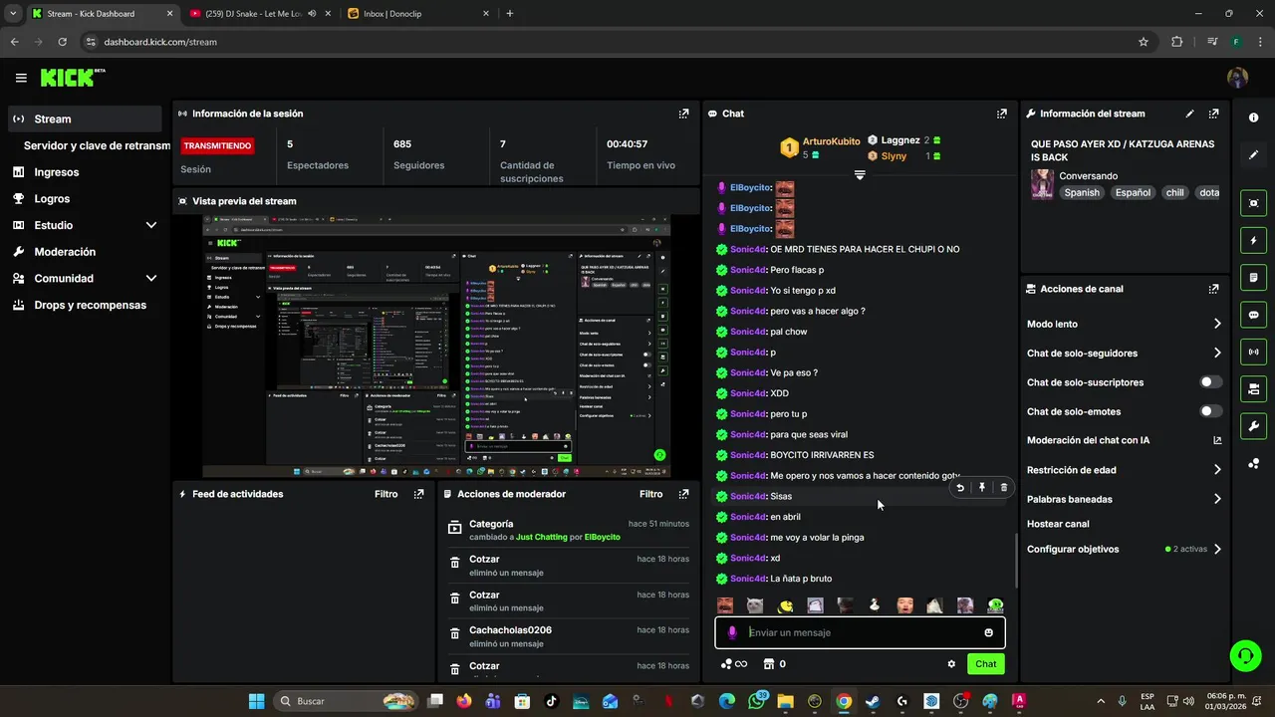The image size is (1275, 717).
Task: Toggle Chat de solo-emotes switch
Action: coord(1211,411)
